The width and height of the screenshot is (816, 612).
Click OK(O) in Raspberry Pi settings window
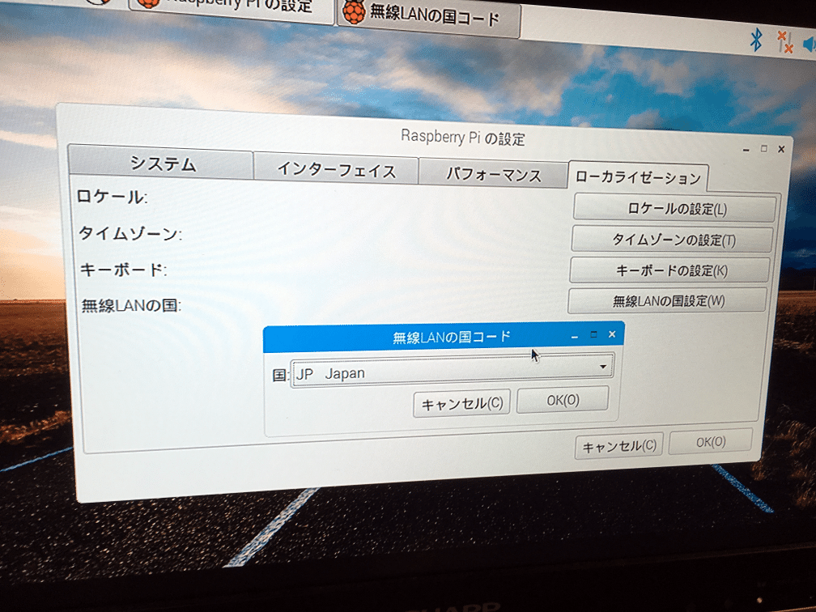[x=711, y=442]
